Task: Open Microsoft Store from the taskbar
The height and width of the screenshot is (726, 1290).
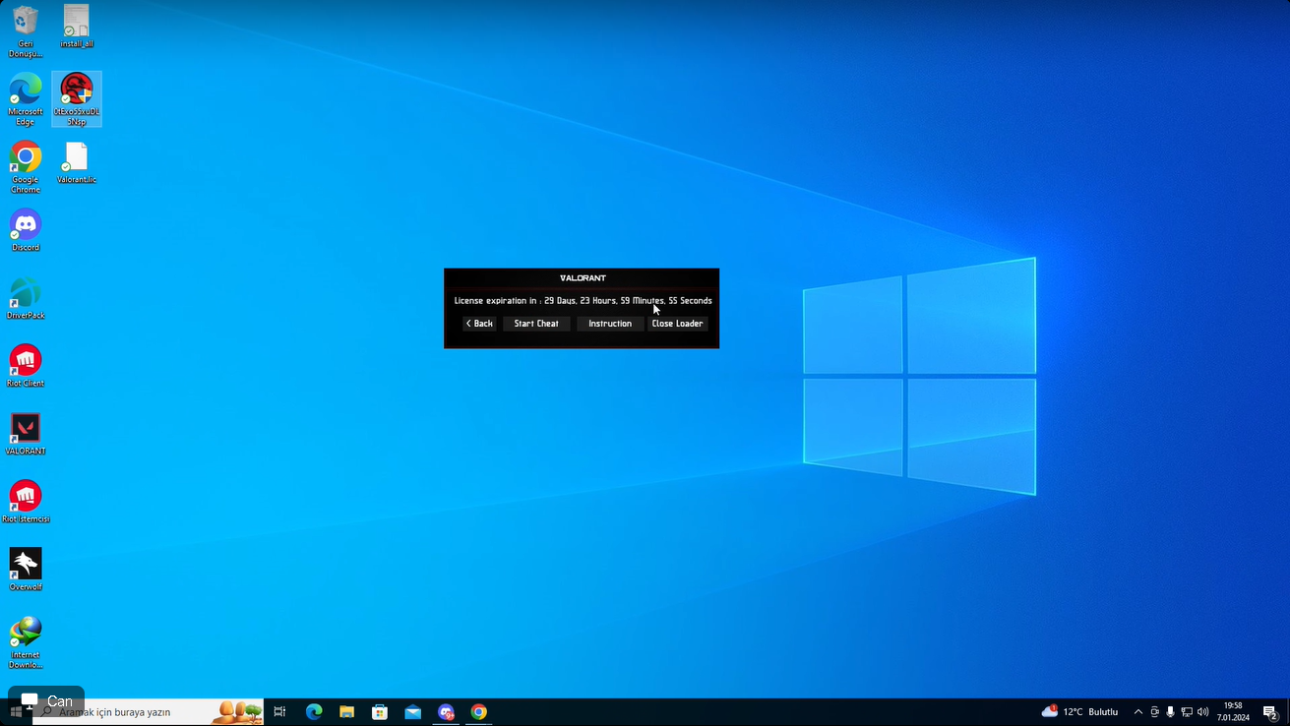Action: 380,711
